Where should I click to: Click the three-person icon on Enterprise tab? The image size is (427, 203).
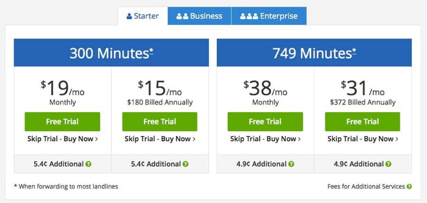(x=249, y=16)
